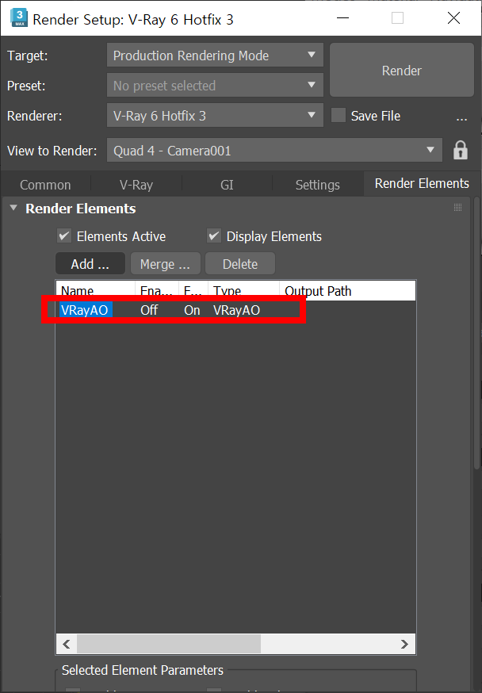Click the rollout grip icon on Render Elements
The width and height of the screenshot is (482, 693).
pyautogui.click(x=457, y=208)
